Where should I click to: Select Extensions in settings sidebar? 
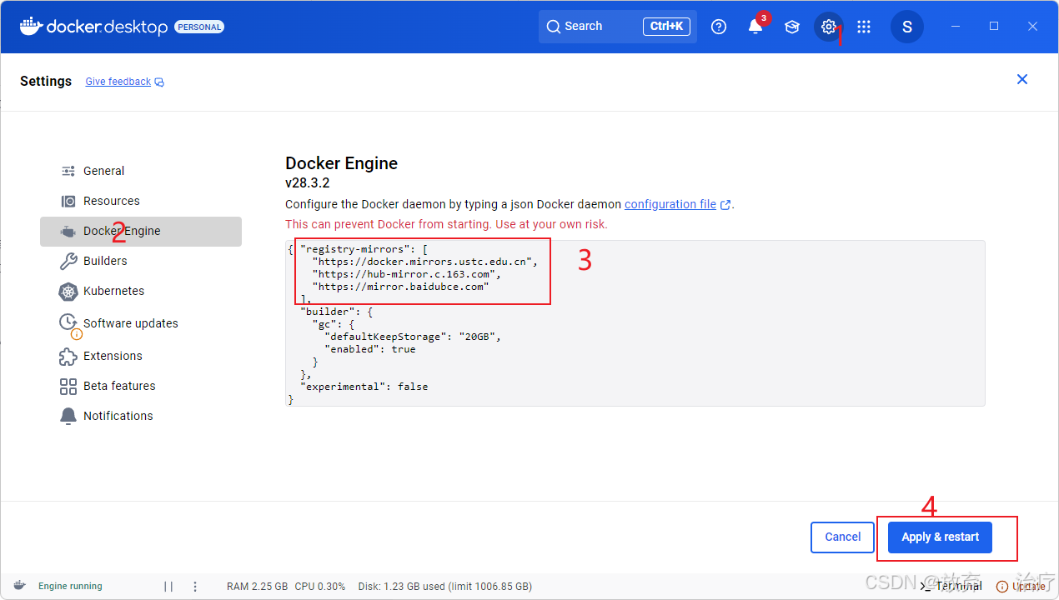pos(141,356)
